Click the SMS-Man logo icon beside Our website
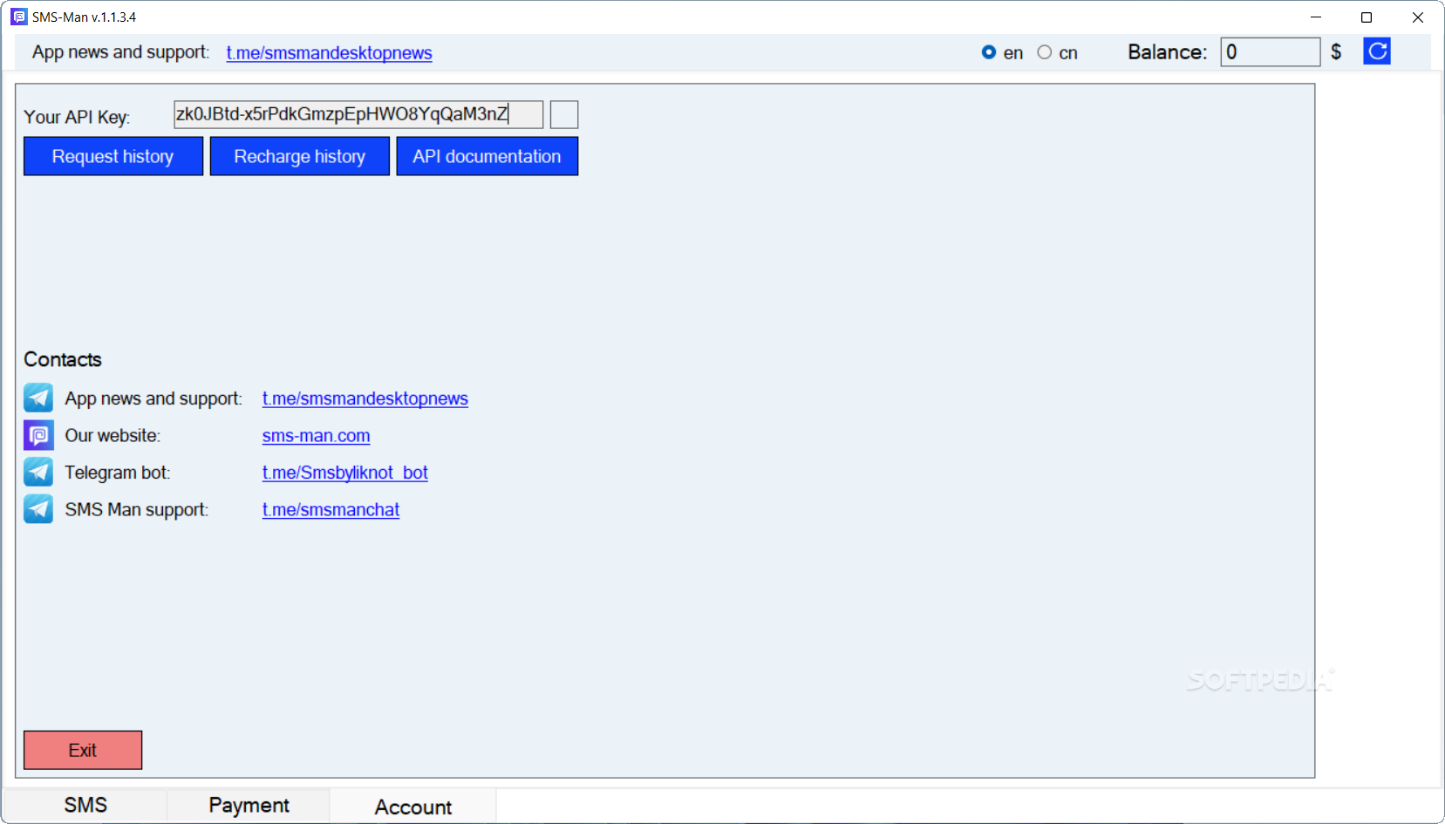Viewport: 1445px width, 824px height. pyautogui.click(x=38, y=435)
